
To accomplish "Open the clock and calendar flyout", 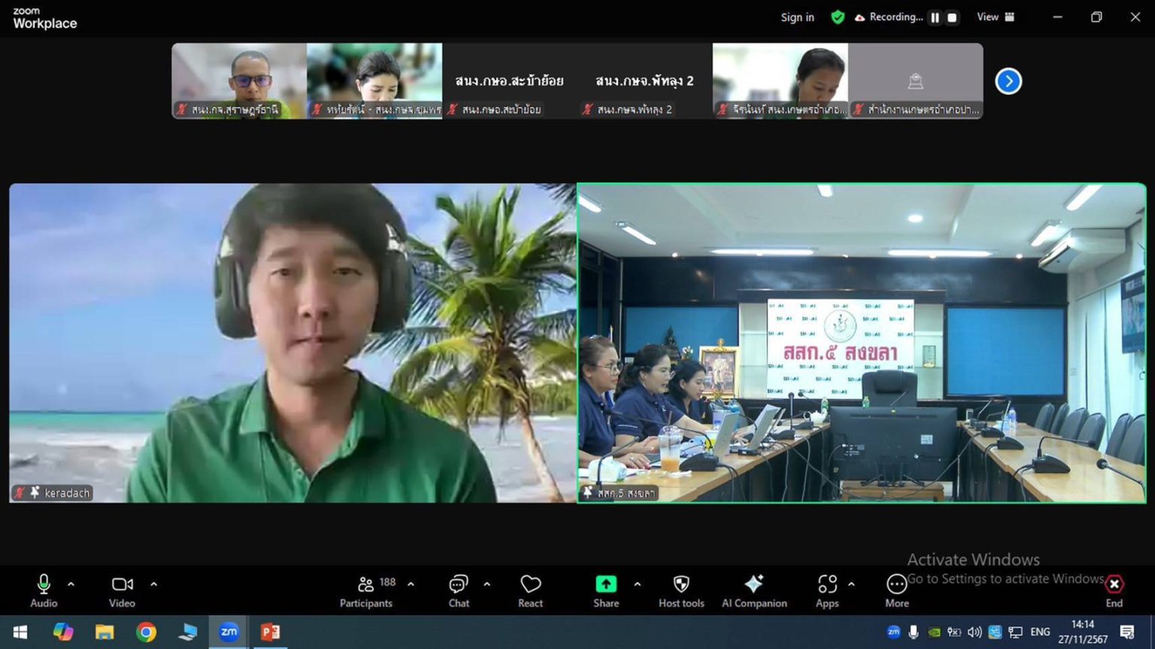I will [1083, 632].
